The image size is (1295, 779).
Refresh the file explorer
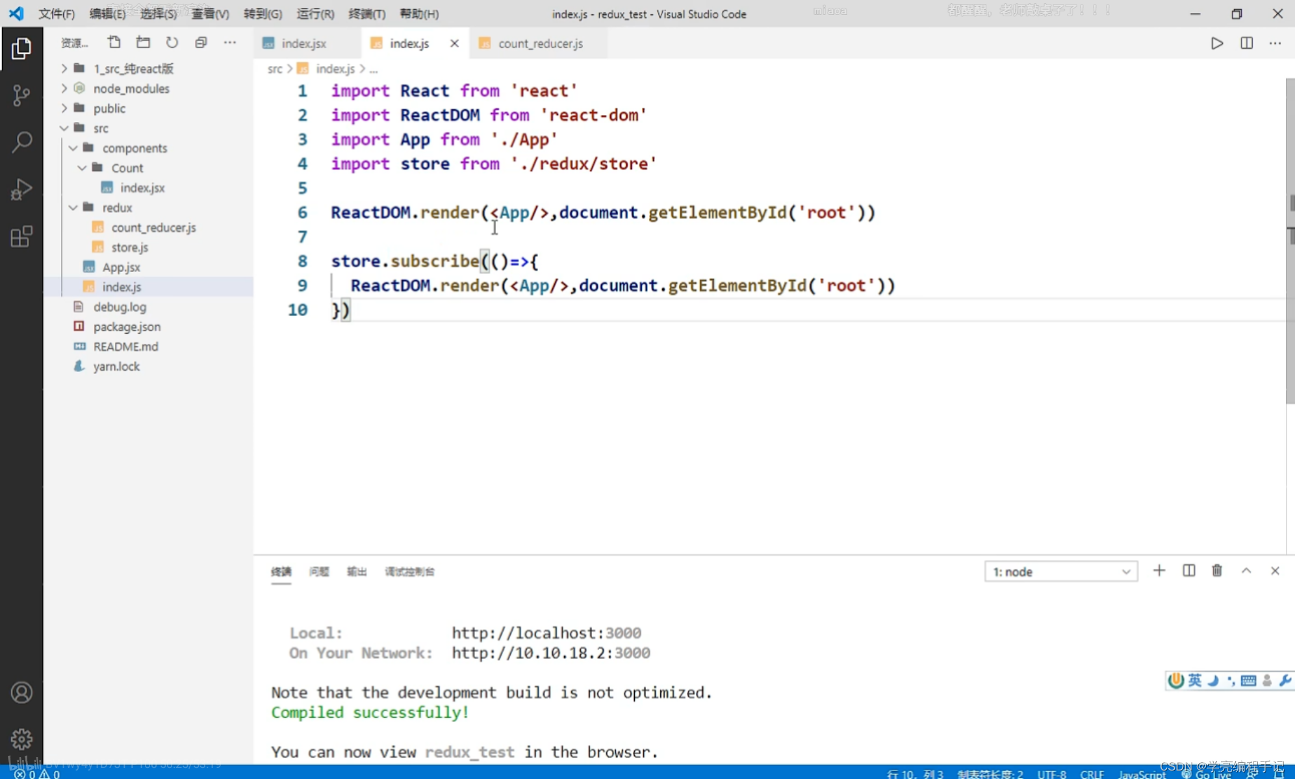(172, 43)
